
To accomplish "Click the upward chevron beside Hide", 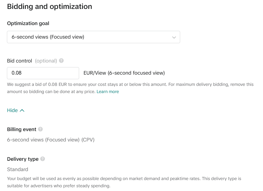I will pos(22,110).
